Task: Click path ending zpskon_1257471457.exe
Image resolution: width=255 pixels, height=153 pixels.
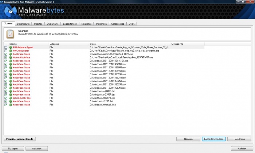Action: click(x=121, y=57)
